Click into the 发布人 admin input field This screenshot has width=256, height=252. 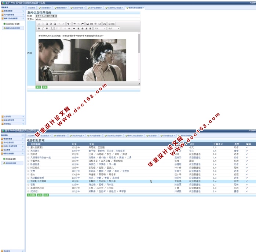click(46, 19)
